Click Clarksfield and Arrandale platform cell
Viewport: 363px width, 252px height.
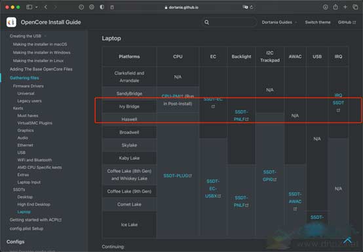click(x=129, y=77)
